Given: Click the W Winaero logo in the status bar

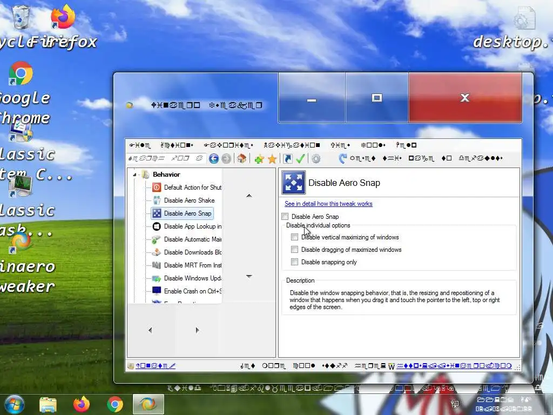Looking at the screenshot, I should [x=391, y=366].
